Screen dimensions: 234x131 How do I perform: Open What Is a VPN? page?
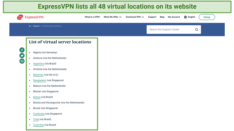click(x=92, y=17)
